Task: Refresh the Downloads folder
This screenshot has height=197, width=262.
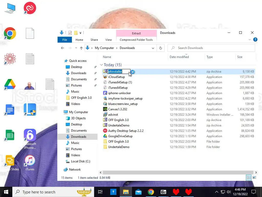Action: point(161,48)
